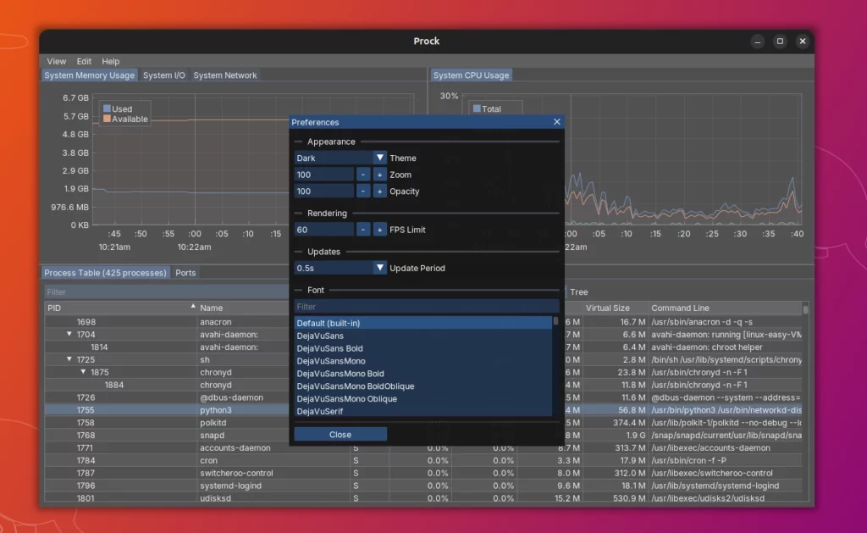The height and width of the screenshot is (533, 867).
Task: Select the switcheroo-control process row
Action: tap(423, 473)
